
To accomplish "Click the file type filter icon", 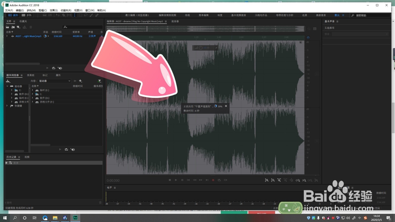I will 100,81.
